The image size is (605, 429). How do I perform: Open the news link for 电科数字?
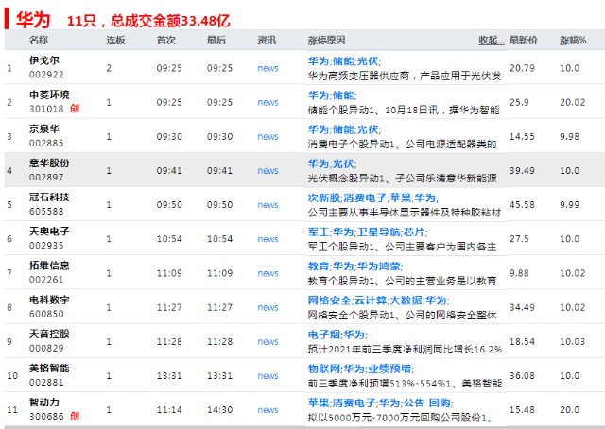(x=268, y=307)
